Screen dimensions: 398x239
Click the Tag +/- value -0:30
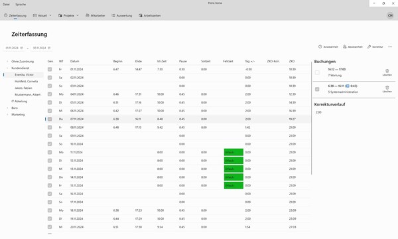249,69
